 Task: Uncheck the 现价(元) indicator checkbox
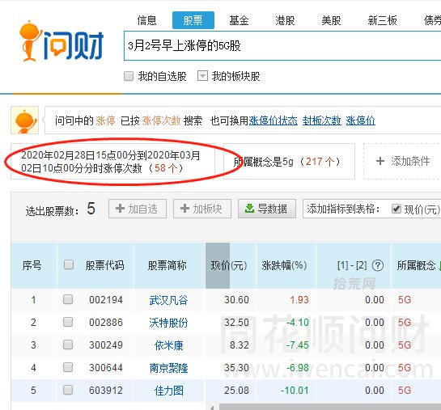396,209
